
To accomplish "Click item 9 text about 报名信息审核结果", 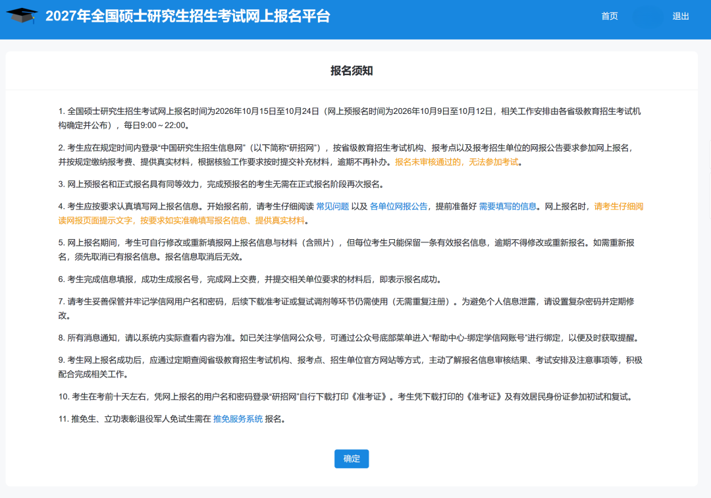I will (350, 367).
